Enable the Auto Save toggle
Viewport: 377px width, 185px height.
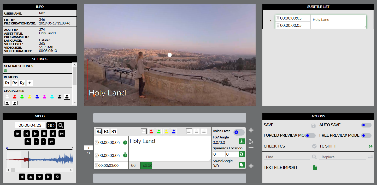[366, 125]
